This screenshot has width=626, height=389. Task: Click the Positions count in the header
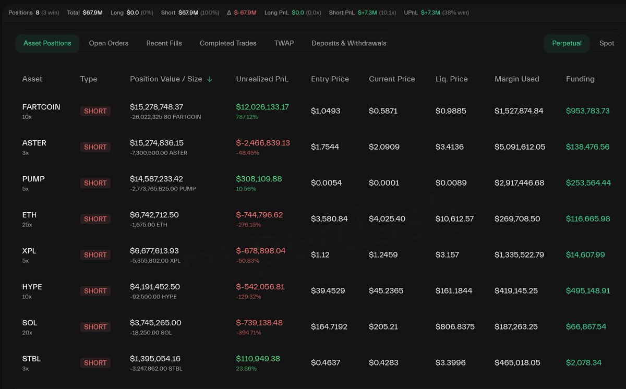(24, 11)
